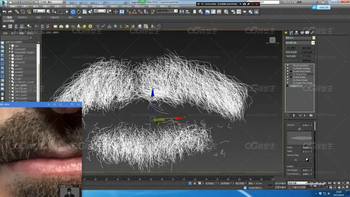Toggle Selection Lock icon in status bar
Image resolution: width=350 pixels, height=197 pixels.
195,183
